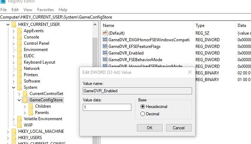This screenshot has height=144, width=251.
Task: Collapse the System key
Action: point(14,87)
